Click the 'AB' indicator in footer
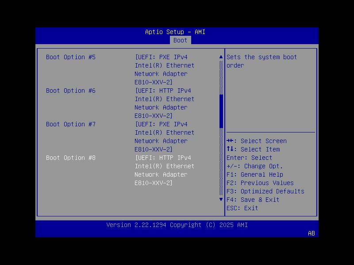The image size is (354, 265). 312,233
